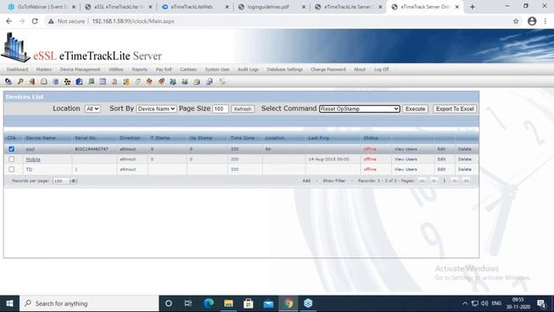Image resolution: width=554 pixels, height=312 pixels.
Task: Click the browser address bar URL
Action: 133,21
